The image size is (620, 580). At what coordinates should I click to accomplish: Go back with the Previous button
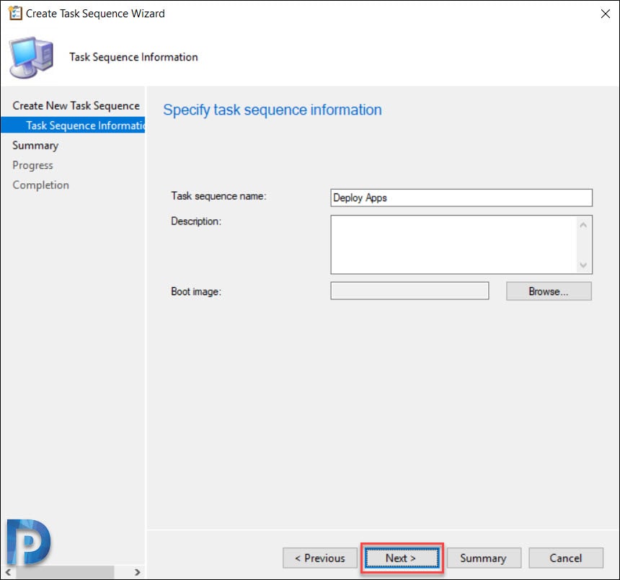320,558
